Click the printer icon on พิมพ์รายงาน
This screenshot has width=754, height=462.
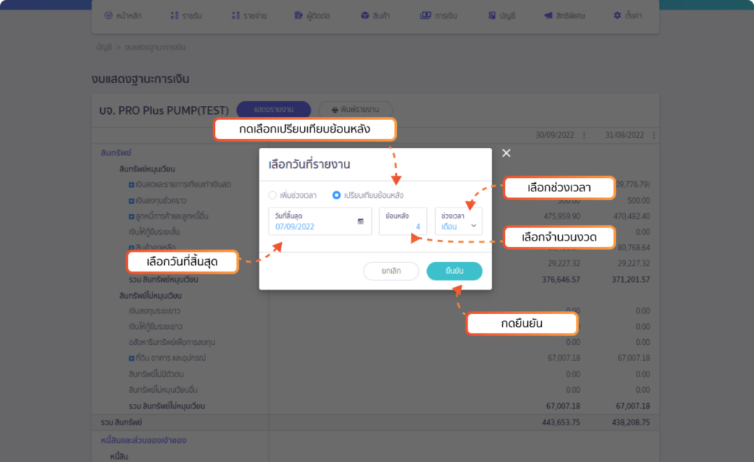(334, 110)
